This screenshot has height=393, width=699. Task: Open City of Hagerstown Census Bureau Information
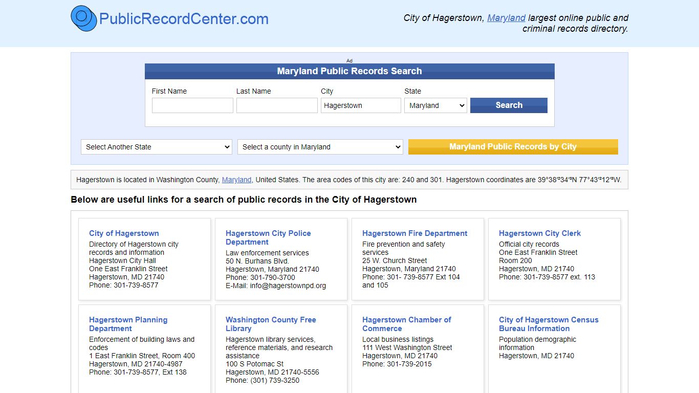pos(549,324)
